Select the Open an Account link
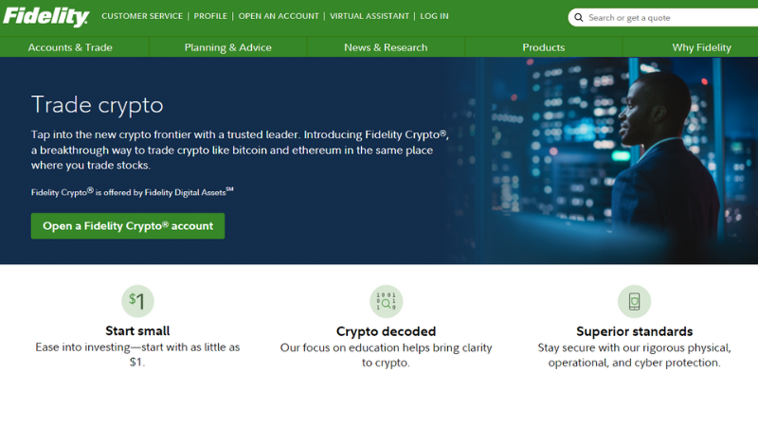Viewport: 758px width, 426px height. point(279,16)
